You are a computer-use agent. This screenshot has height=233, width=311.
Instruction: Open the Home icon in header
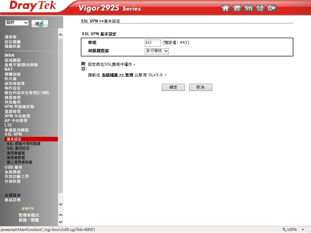click(x=225, y=8)
